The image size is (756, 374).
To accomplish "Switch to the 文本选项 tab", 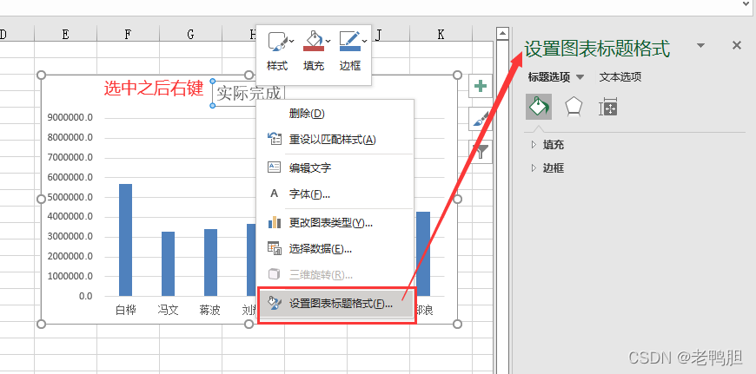I will 620,77.
